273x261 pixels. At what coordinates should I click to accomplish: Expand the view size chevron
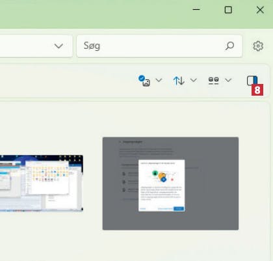click(228, 80)
